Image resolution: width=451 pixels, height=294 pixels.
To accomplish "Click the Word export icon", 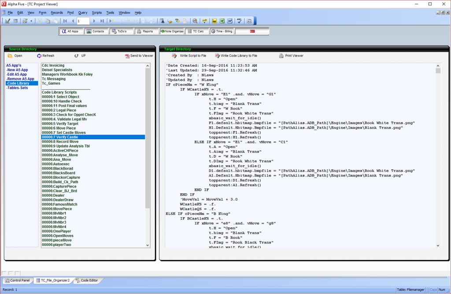I will 230,21.
